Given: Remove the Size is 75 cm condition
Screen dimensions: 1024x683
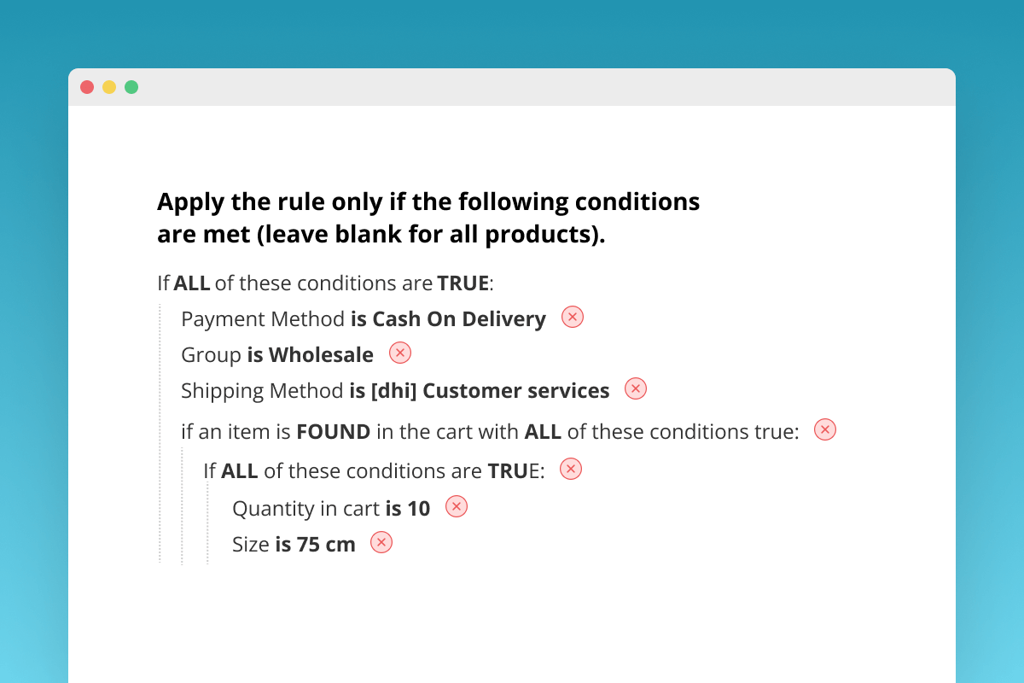Looking at the screenshot, I should tap(381, 542).
